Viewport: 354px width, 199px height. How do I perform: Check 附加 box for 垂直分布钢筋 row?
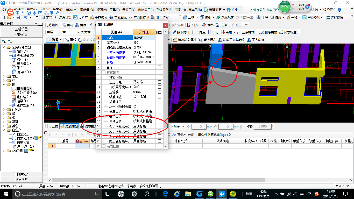pyautogui.click(x=159, y=58)
